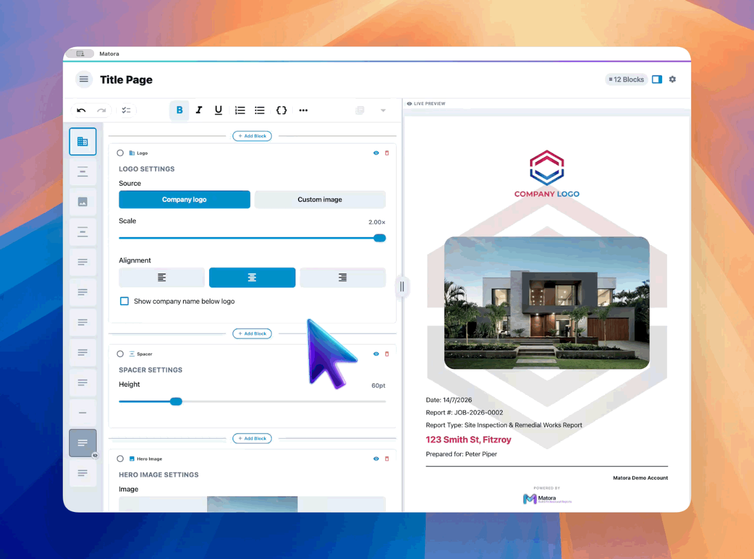Choose Company logo as source

click(185, 200)
